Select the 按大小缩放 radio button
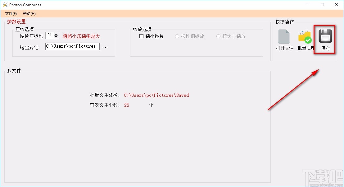 pyautogui.click(x=218, y=36)
